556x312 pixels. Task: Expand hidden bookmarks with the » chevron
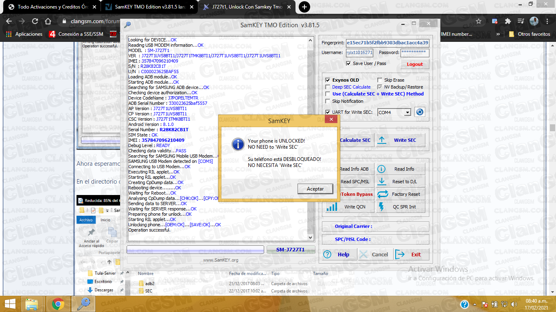(498, 34)
